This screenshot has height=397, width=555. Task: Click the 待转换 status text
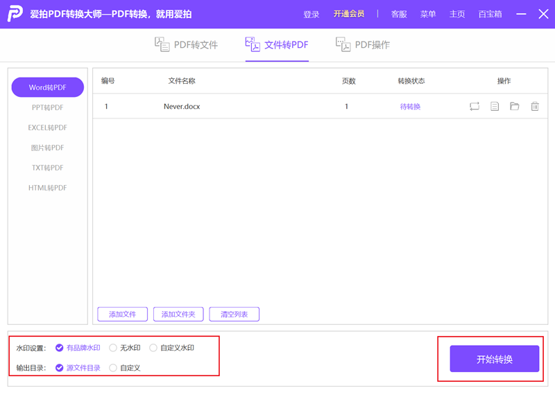click(x=410, y=107)
